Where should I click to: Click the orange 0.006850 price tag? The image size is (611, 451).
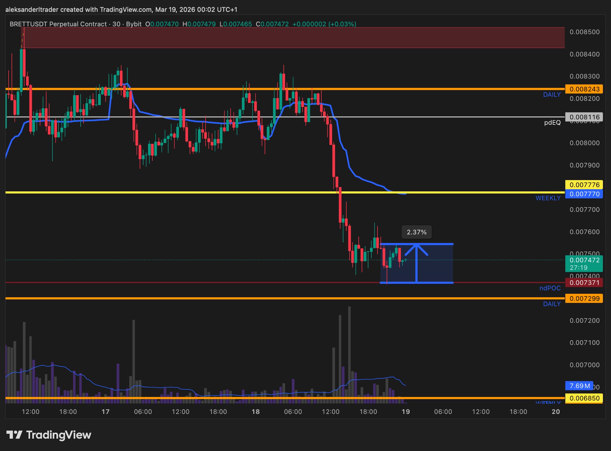click(x=584, y=398)
